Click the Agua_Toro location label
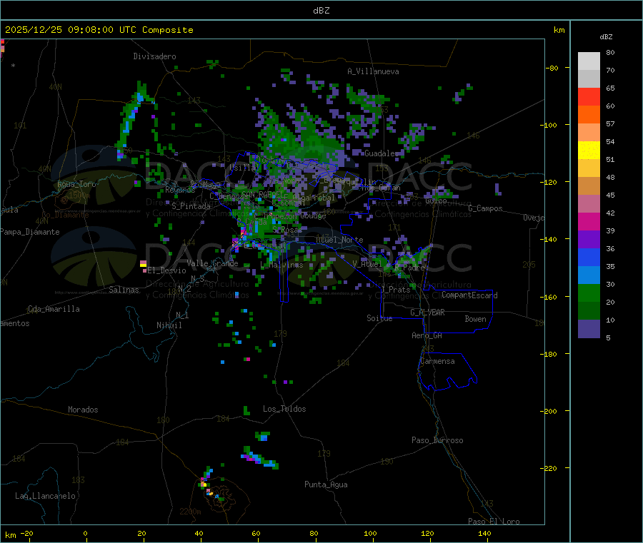Image resolution: width=643 pixels, height=543 pixels. coord(76,184)
